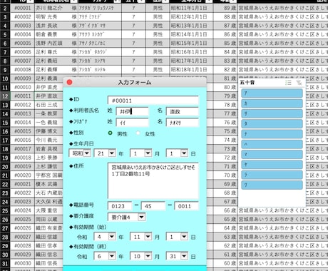This screenshot has width=328, height=271.
Task: Select the 男性 radio button
Action: [110, 133]
